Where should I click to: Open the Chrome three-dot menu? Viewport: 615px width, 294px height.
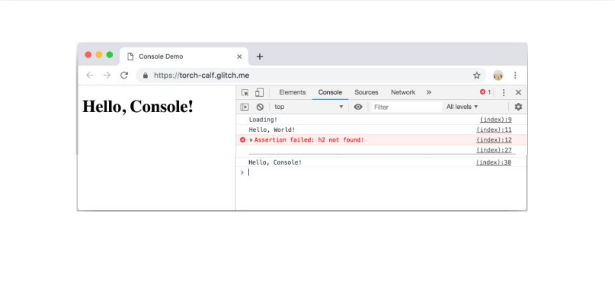click(515, 76)
